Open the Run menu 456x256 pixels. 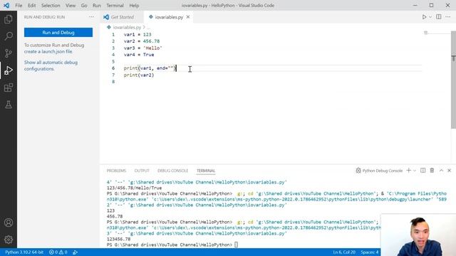click(97, 5)
